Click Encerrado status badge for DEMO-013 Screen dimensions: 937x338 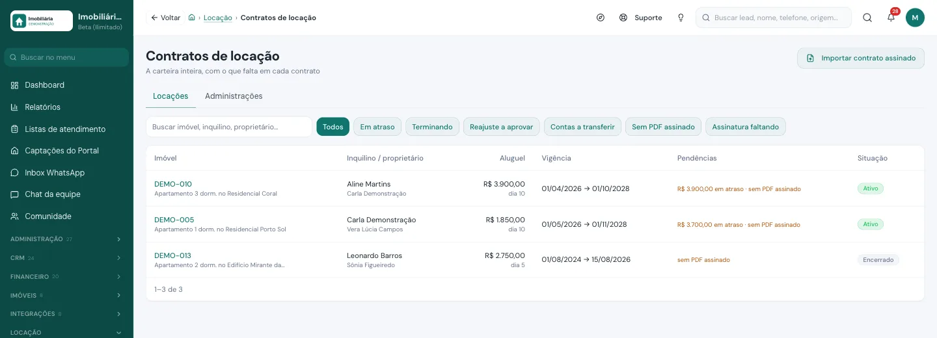pos(878,260)
